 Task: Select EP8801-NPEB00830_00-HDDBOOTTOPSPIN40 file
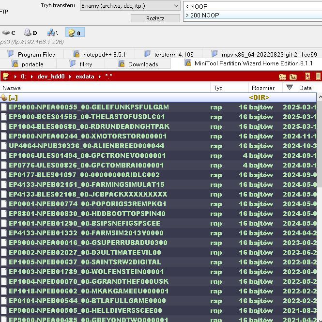pos(158,214)
